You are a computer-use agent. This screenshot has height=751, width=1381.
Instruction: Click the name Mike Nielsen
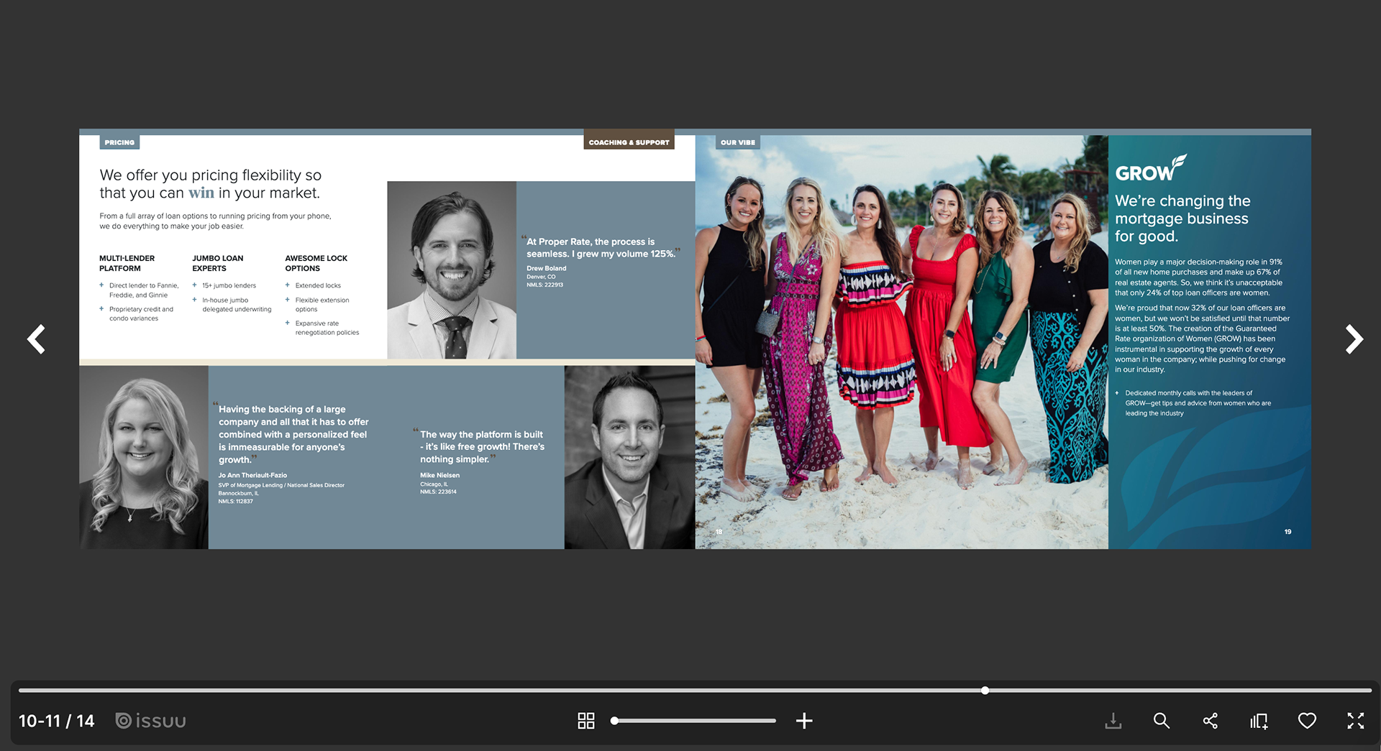pyautogui.click(x=439, y=475)
